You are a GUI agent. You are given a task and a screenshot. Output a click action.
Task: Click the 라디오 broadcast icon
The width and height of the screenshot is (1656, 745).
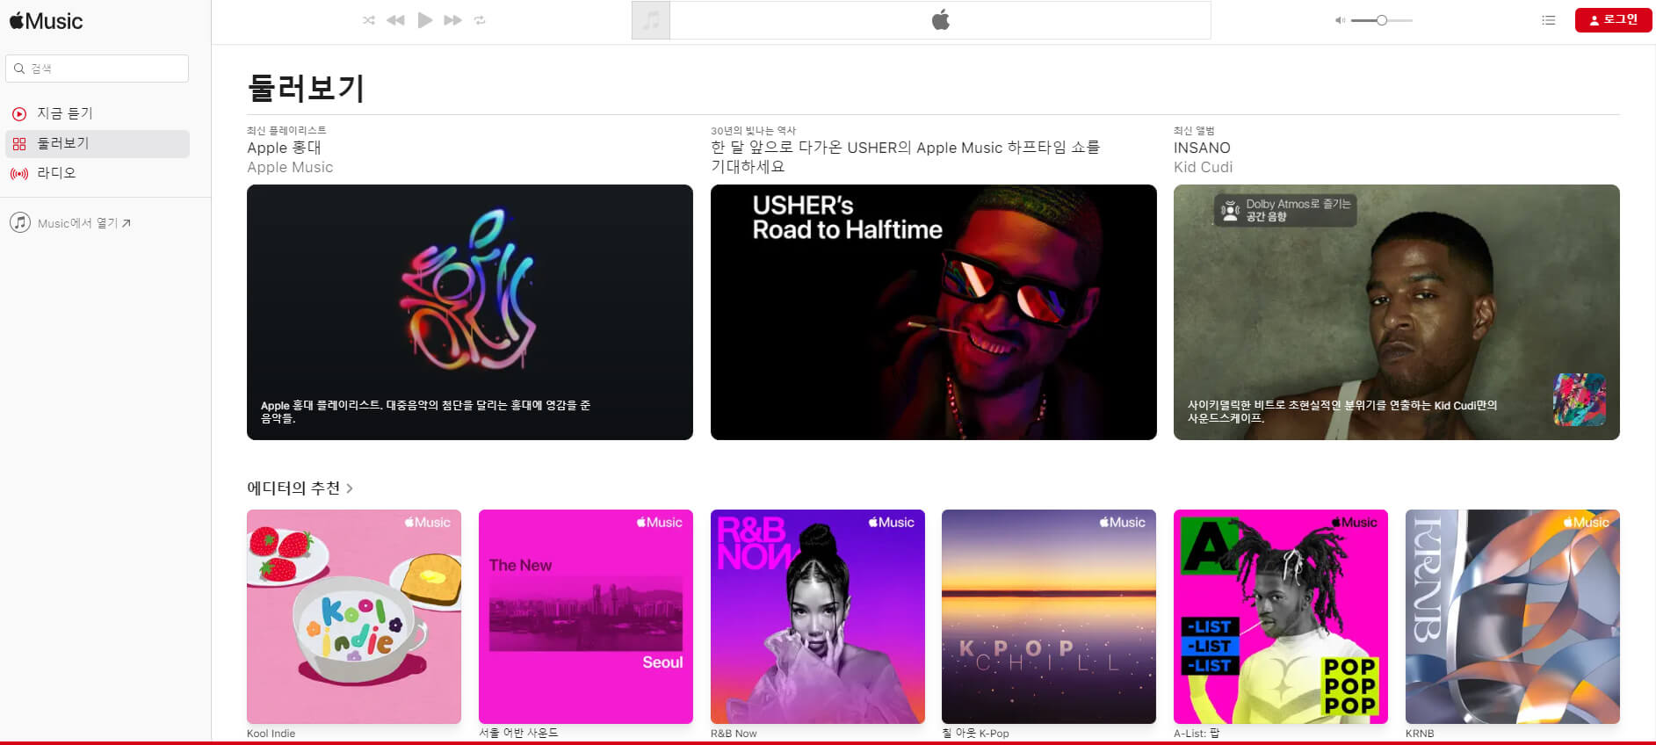coord(19,174)
